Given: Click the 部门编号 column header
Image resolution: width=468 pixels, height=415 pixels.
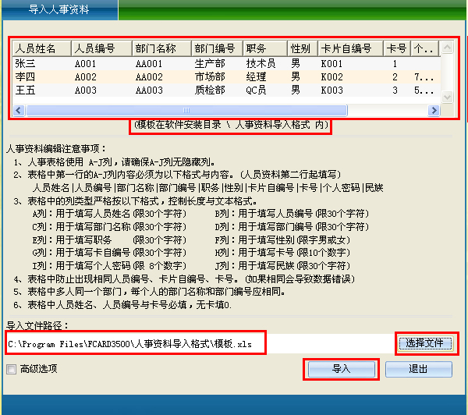Looking at the screenshot, I should (x=218, y=48).
